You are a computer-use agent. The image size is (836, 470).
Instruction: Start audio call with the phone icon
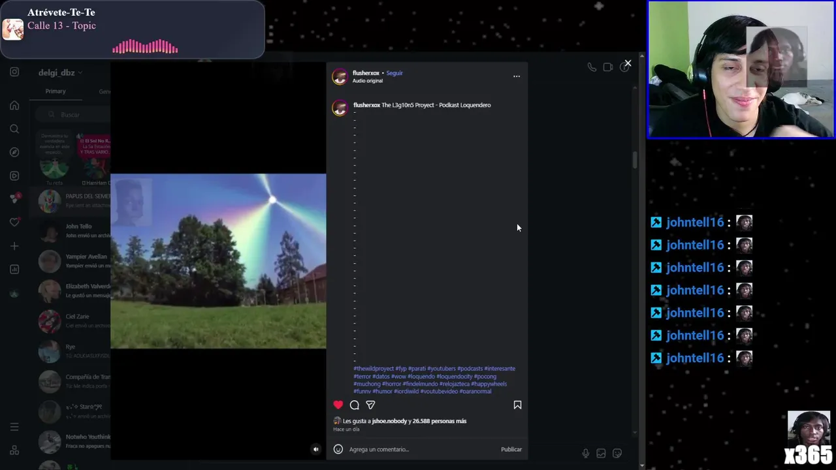(592, 67)
